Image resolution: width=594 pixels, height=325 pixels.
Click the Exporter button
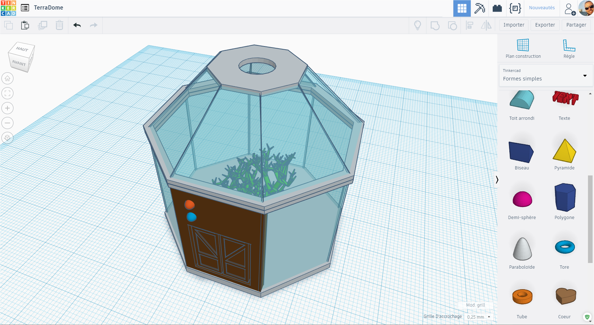pos(545,25)
